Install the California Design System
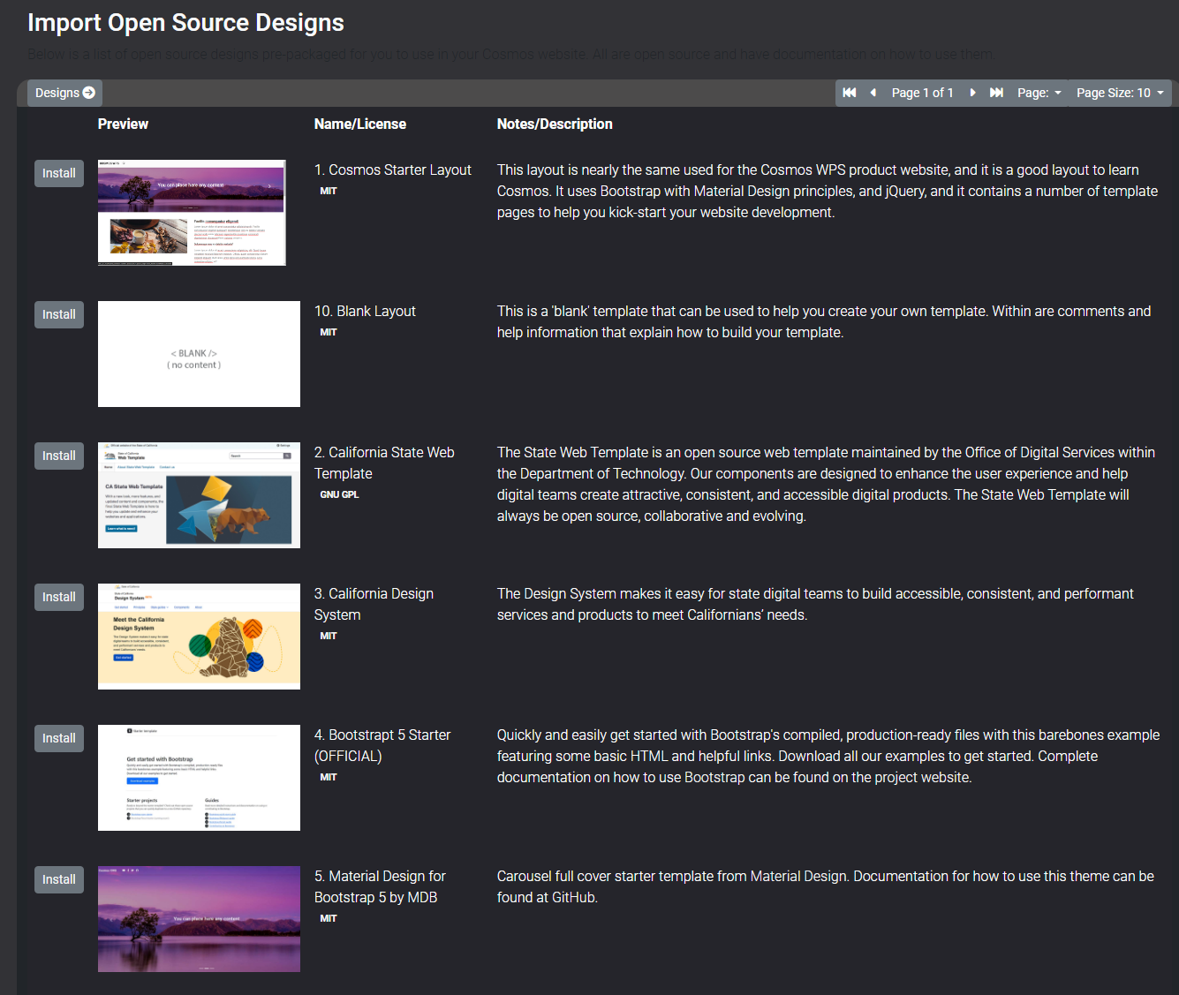1179x995 pixels. 59,597
